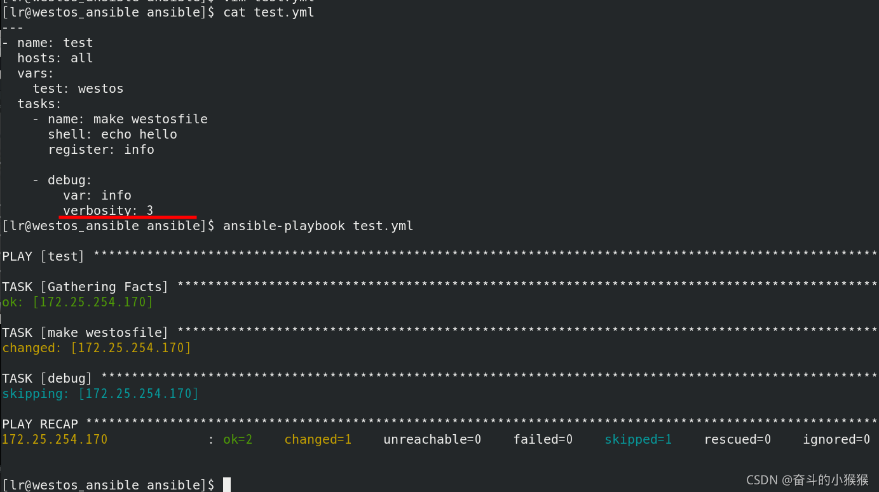Image resolution: width=879 pixels, height=492 pixels.
Task: Click the 'vars:' line
Action: (x=36, y=73)
